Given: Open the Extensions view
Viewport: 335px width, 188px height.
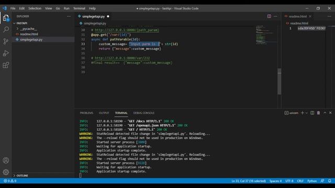Looking at the screenshot, I should [6, 65].
